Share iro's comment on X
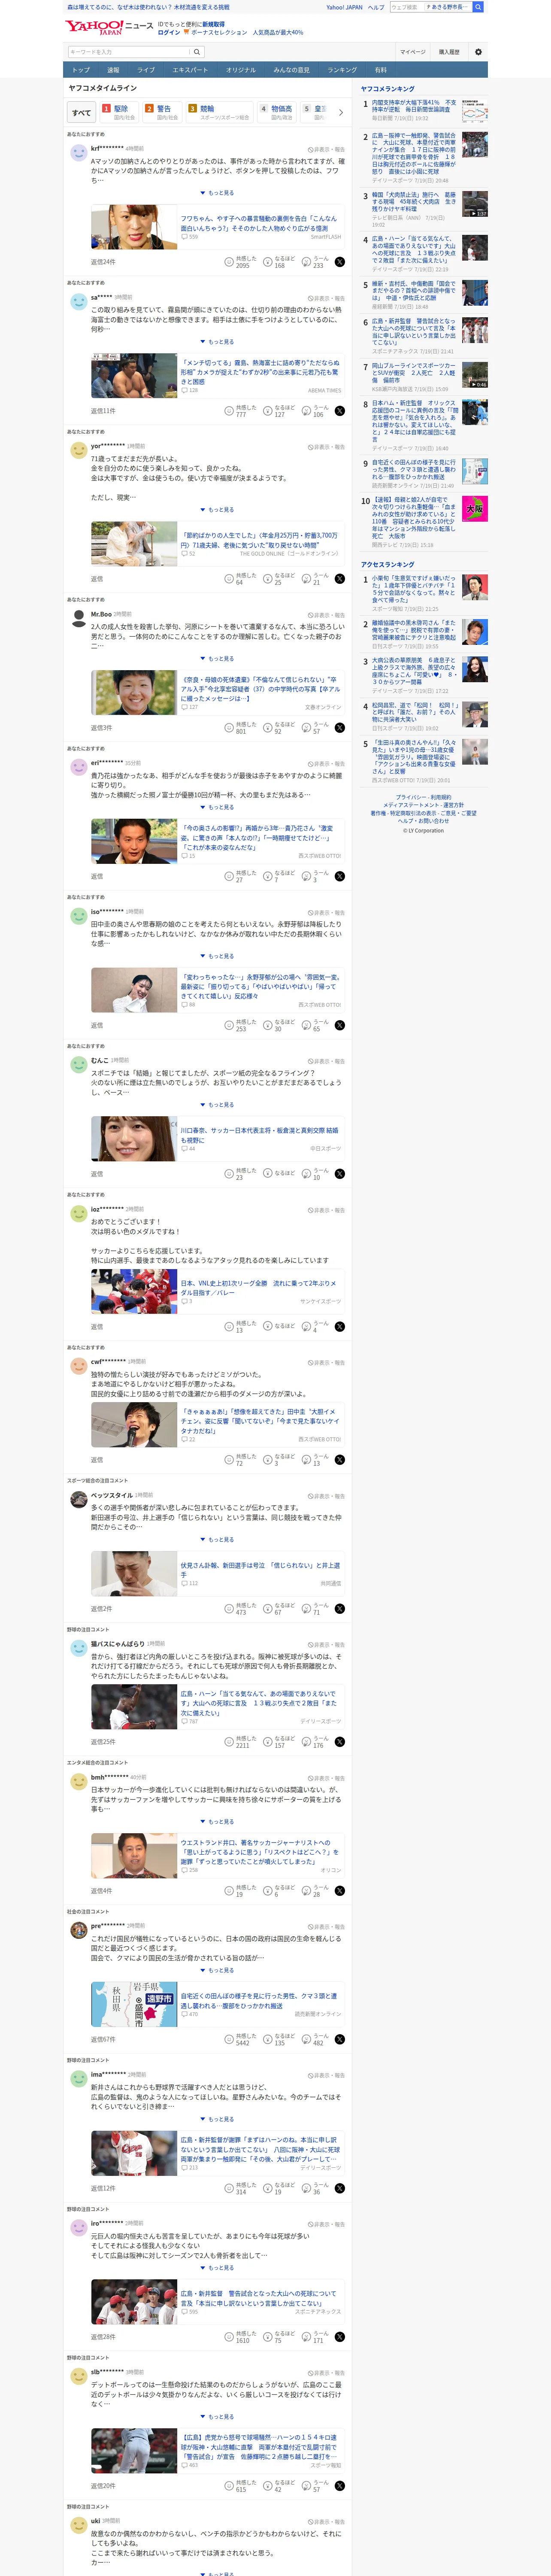Screen dimensions: 551x2576 340,2337
